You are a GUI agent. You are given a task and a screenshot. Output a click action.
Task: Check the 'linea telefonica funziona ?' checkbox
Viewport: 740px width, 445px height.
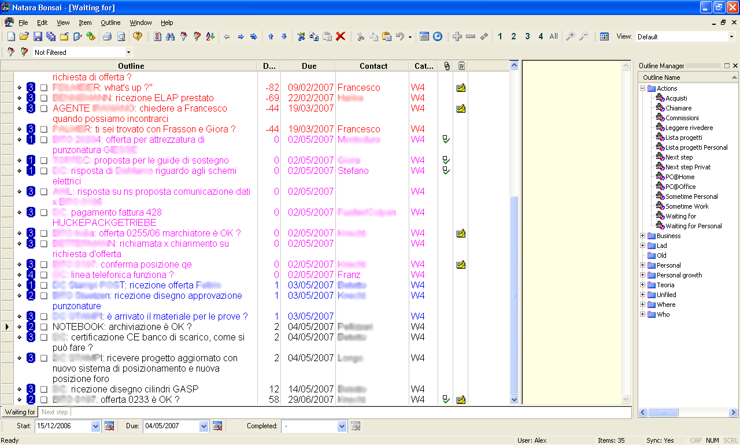click(x=44, y=275)
